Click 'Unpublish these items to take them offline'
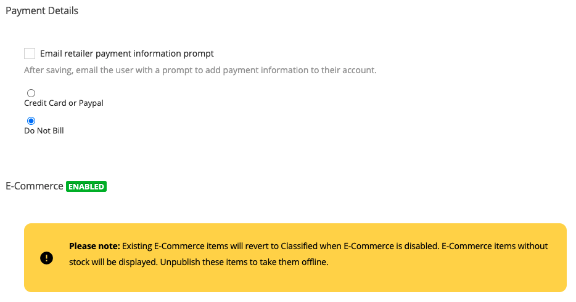Screen dimensions: 576x302 pyautogui.click(x=244, y=262)
